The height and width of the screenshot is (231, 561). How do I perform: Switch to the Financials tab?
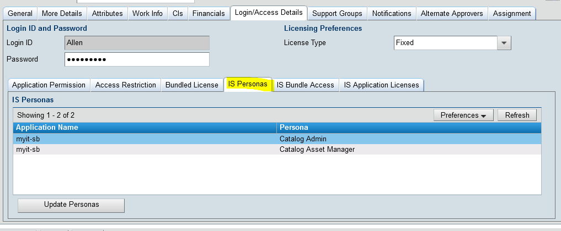209,13
